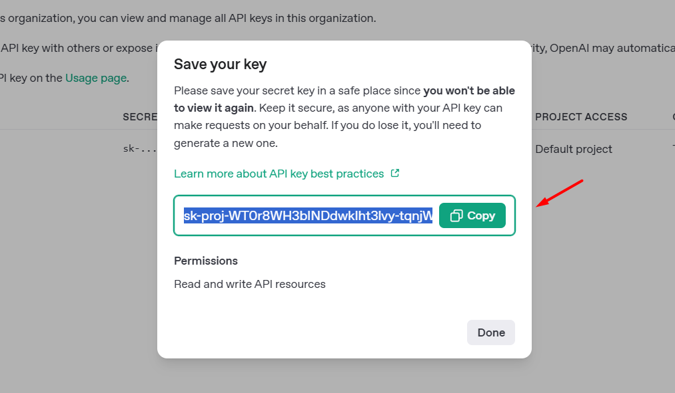Click the OpenAI may automatically text at right
Screen dimensions: 675x393
coord(612,48)
